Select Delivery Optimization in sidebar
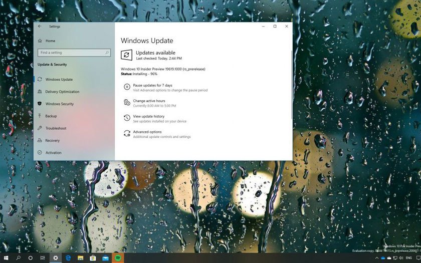The height and width of the screenshot is (263, 421). pyautogui.click(x=62, y=92)
